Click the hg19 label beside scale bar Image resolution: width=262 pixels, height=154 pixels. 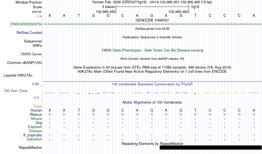(x=195, y=7)
